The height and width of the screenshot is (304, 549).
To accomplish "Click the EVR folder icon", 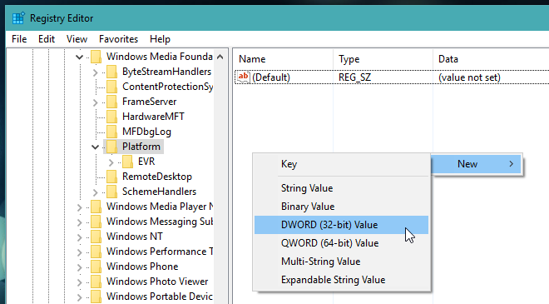I will pos(127,162).
